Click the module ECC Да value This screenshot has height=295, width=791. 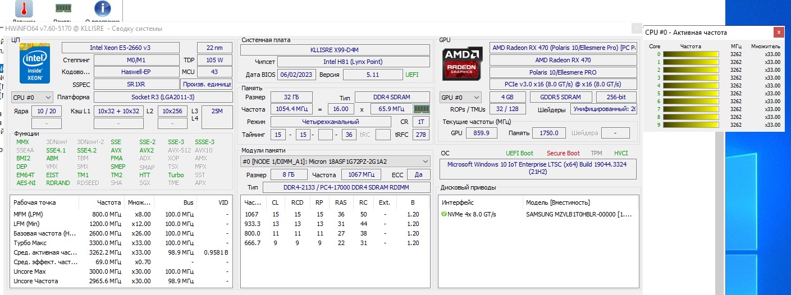(x=418, y=174)
